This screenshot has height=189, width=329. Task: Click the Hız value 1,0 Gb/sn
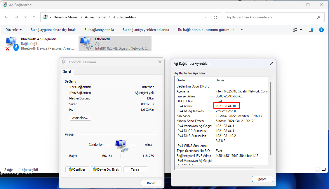tap(147, 110)
